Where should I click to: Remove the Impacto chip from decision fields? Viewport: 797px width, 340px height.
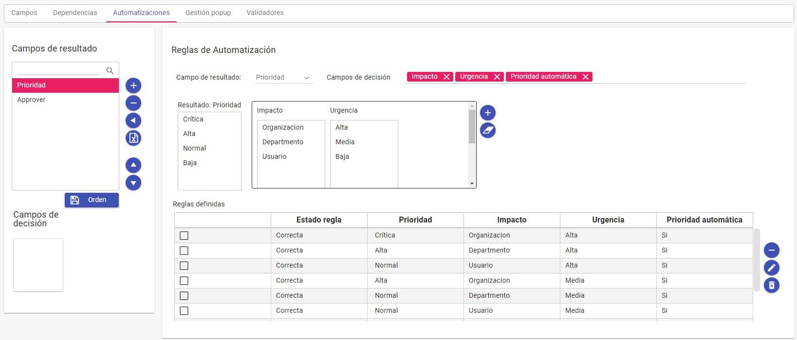click(x=446, y=77)
